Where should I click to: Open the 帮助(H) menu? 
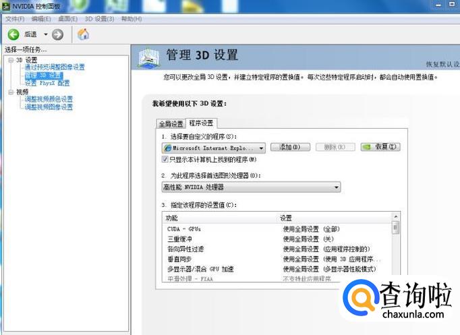(132, 19)
